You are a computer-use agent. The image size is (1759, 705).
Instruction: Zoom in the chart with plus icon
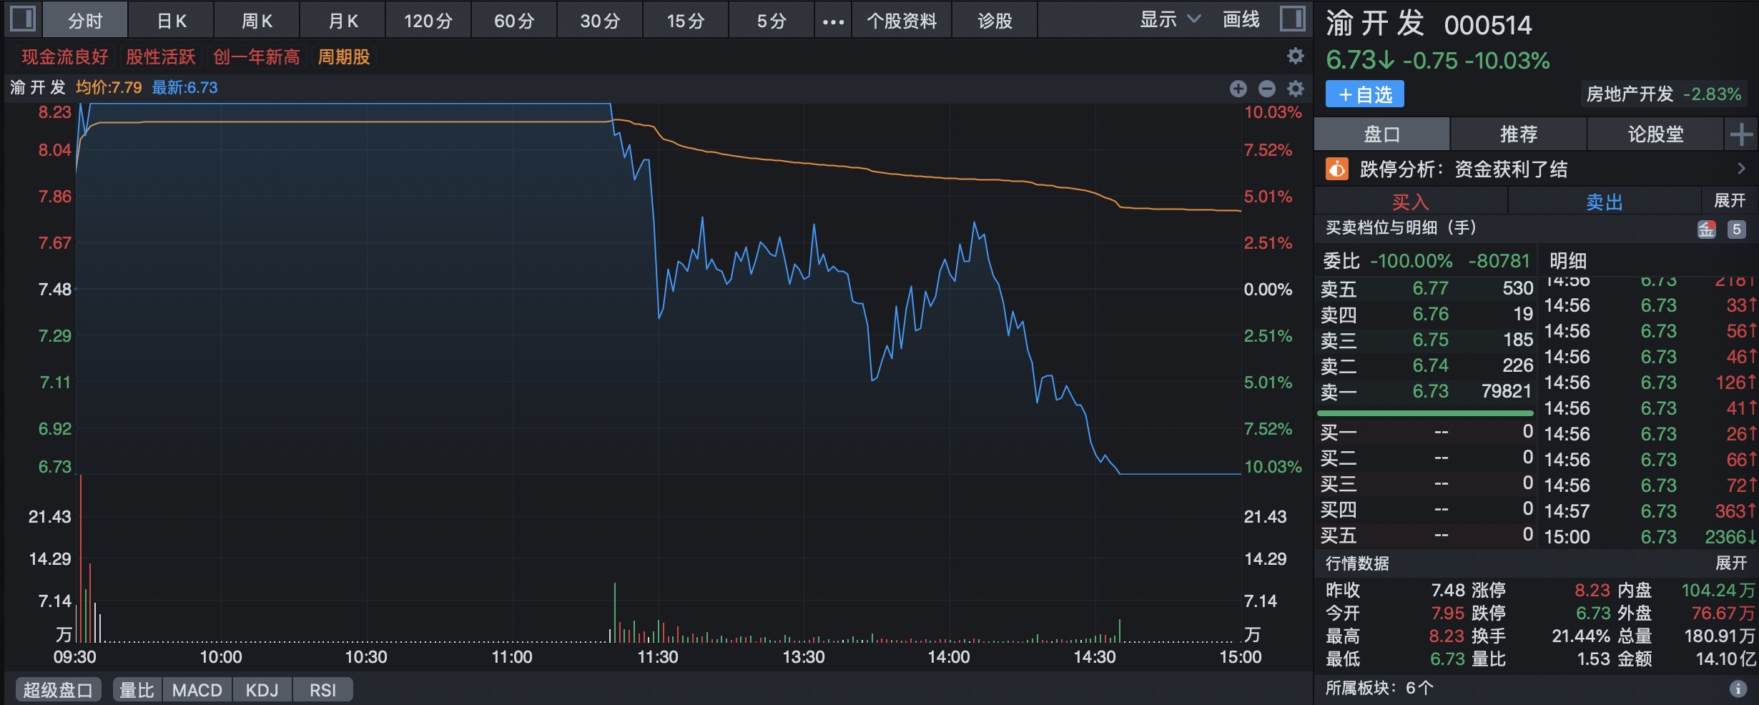click(1238, 88)
